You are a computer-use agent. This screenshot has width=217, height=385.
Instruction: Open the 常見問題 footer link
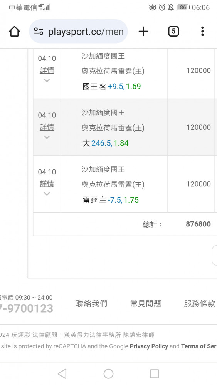pos(146,303)
